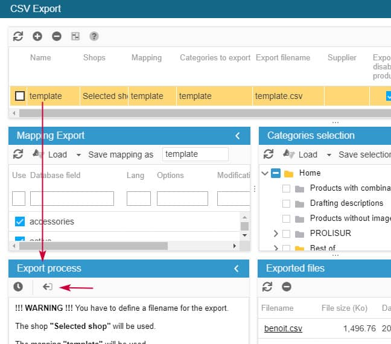Open the benoit.csv file link
The height and width of the screenshot is (344, 391).
(x=283, y=329)
